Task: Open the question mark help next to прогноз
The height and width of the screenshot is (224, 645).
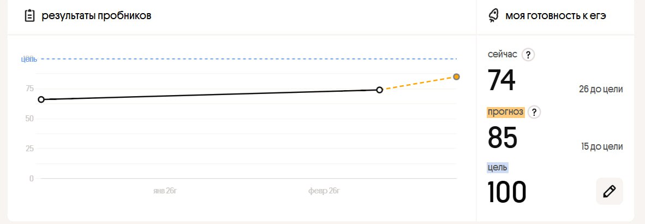Action: click(535, 112)
